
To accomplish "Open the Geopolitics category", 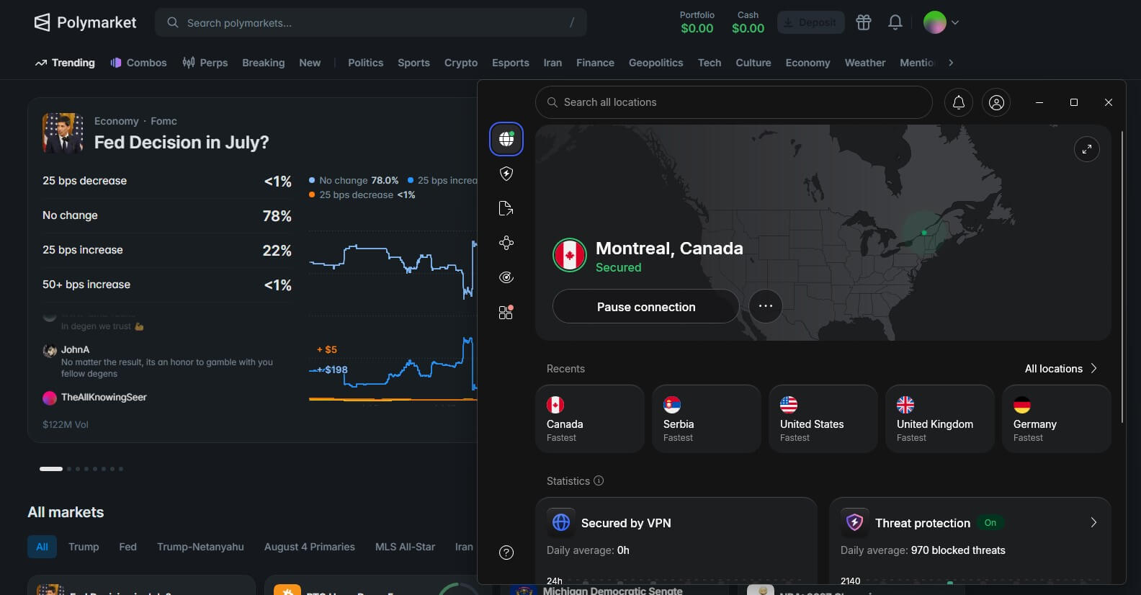I will click(x=655, y=63).
